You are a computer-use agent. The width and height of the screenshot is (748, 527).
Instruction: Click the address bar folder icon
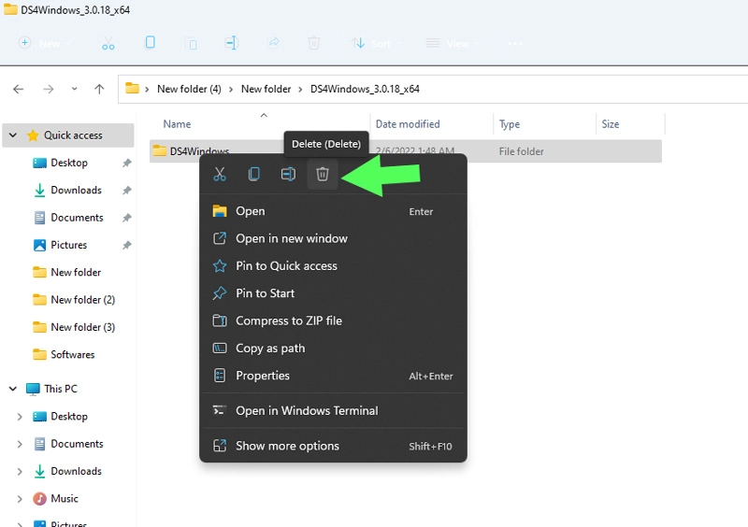pyautogui.click(x=132, y=88)
